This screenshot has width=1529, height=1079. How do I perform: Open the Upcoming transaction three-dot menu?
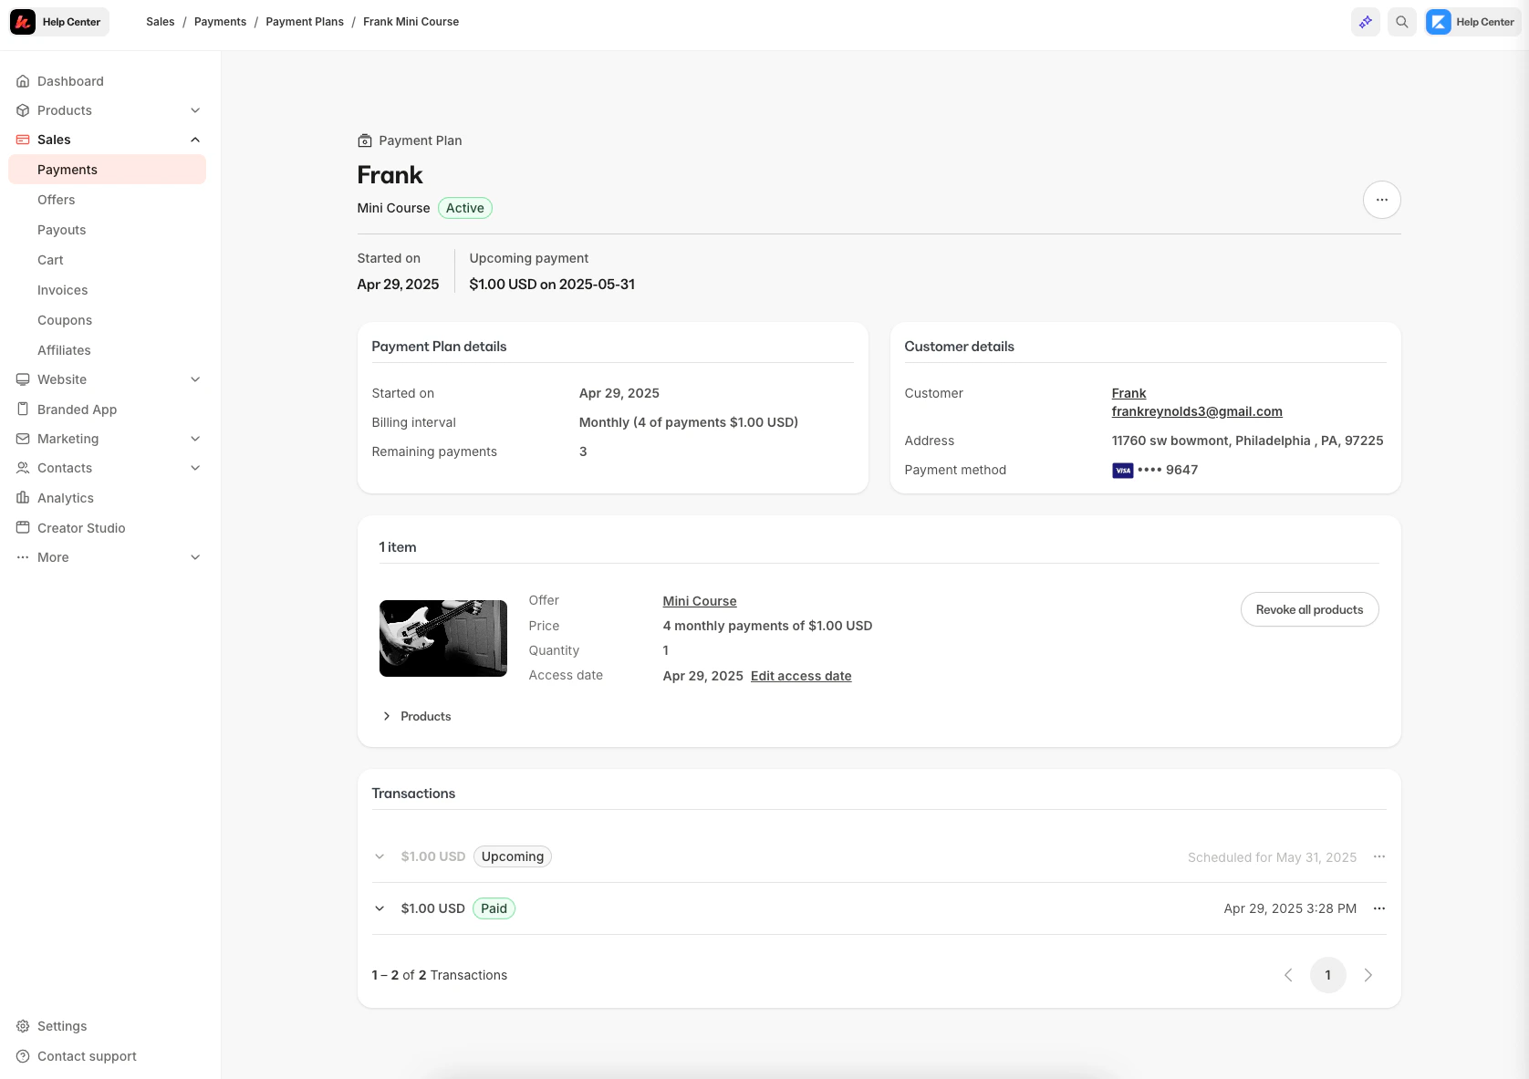1378,856
